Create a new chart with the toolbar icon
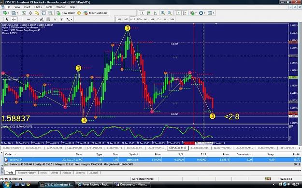The width and height of the screenshot is (302, 188). click(5, 13)
